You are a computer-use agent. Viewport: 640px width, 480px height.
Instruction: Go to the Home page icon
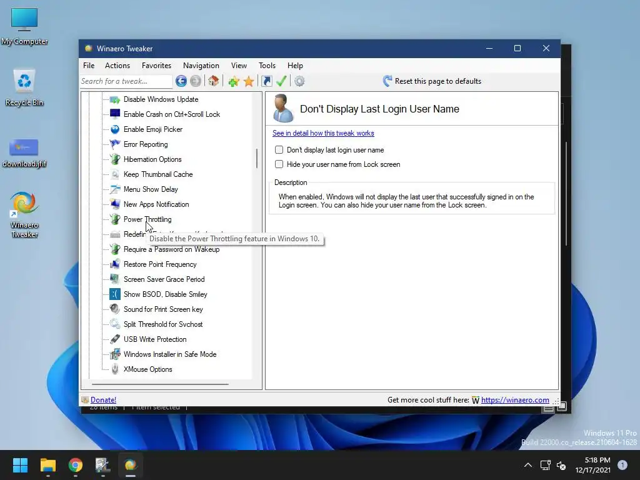tap(214, 81)
